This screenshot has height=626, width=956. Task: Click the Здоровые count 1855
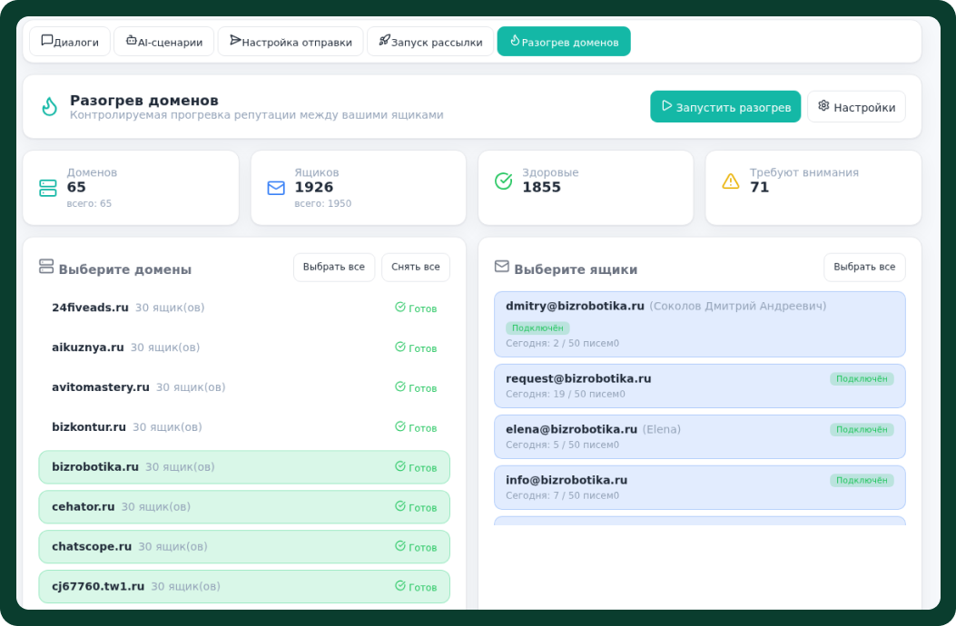point(541,187)
